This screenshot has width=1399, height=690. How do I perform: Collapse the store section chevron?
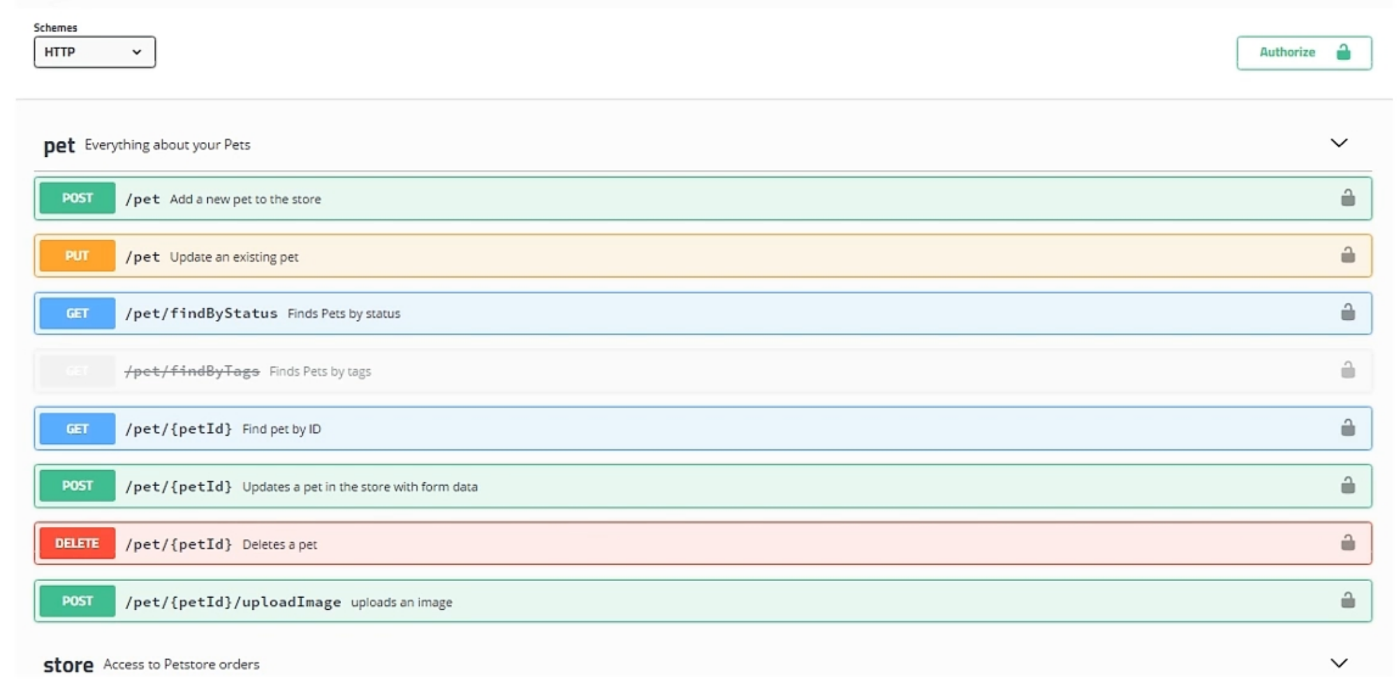click(x=1338, y=663)
